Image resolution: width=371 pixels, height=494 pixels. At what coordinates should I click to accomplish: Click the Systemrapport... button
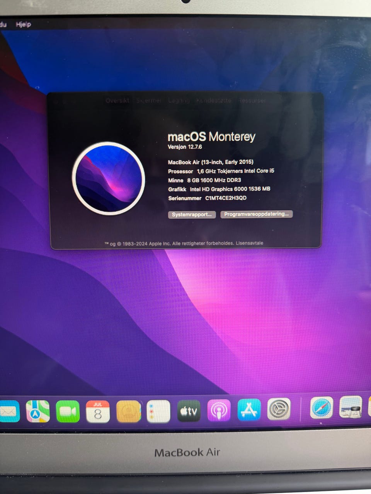pyautogui.click(x=192, y=215)
